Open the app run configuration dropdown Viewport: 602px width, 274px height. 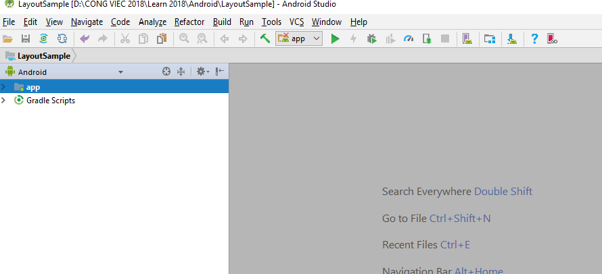(x=300, y=39)
